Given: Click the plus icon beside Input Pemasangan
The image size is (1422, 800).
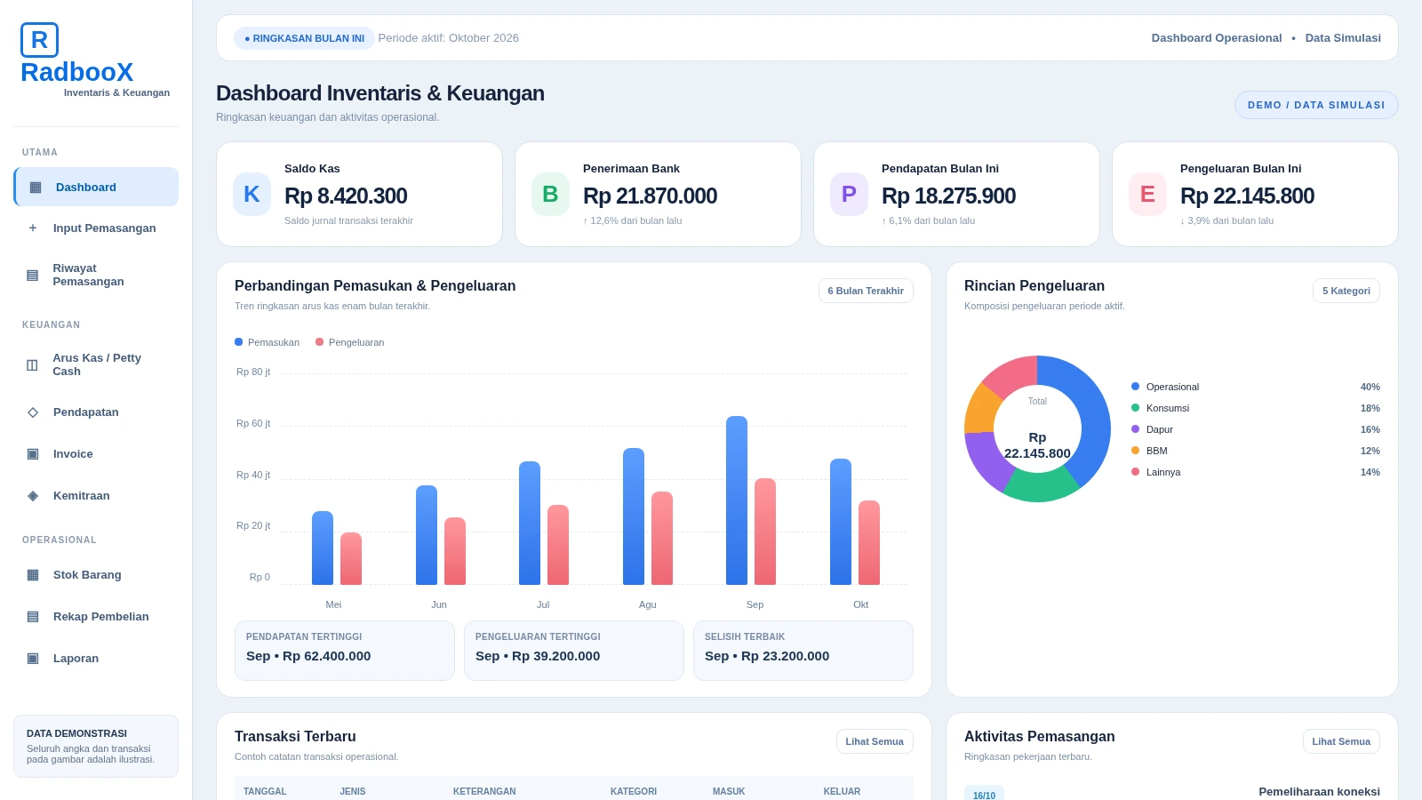Looking at the screenshot, I should [x=33, y=228].
